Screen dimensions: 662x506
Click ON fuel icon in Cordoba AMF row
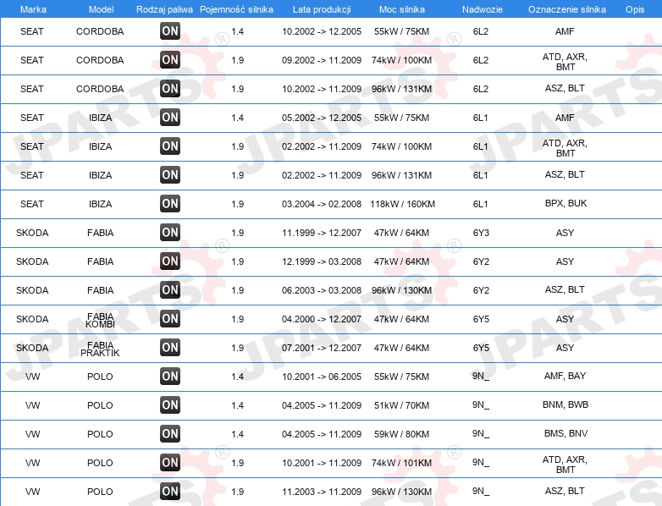pyautogui.click(x=170, y=30)
